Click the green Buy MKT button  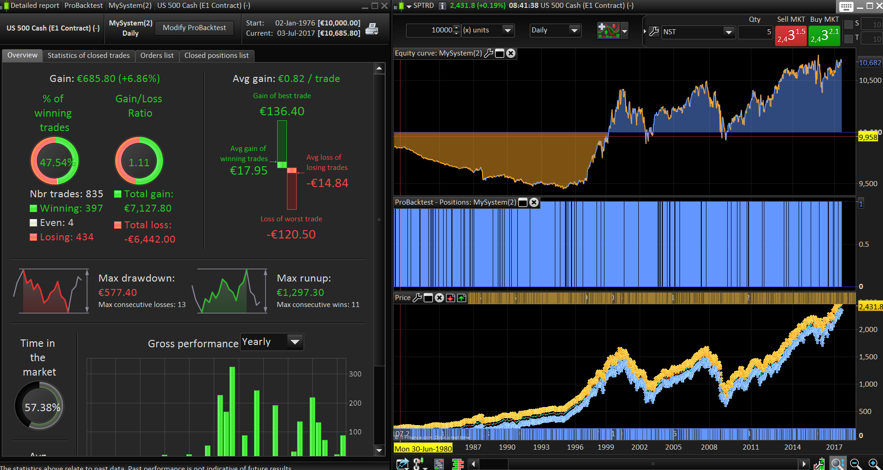coord(824,36)
